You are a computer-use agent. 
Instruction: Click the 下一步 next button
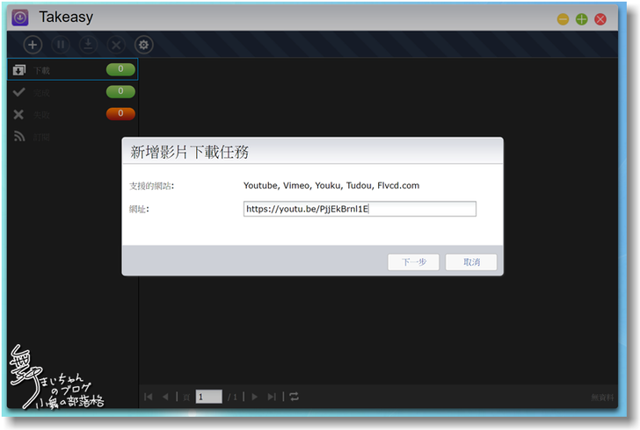pyautogui.click(x=413, y=262)
